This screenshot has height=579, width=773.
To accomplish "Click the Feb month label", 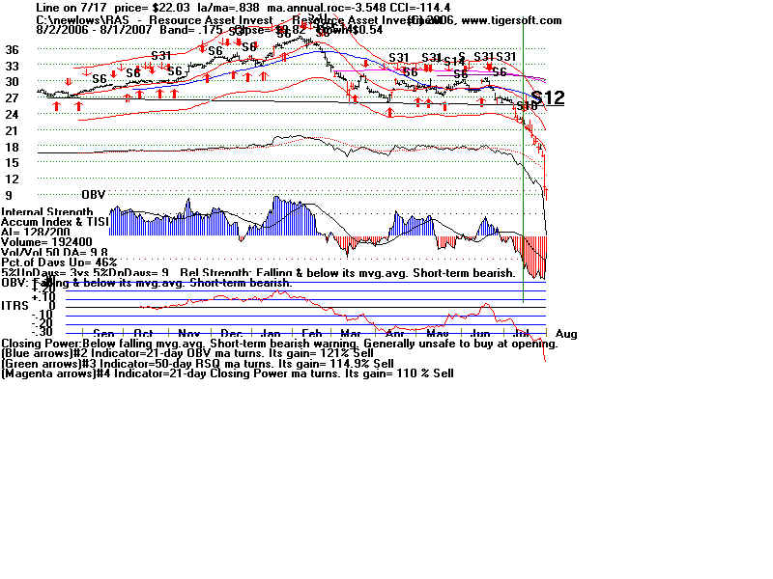I will [x=311, y=334].
